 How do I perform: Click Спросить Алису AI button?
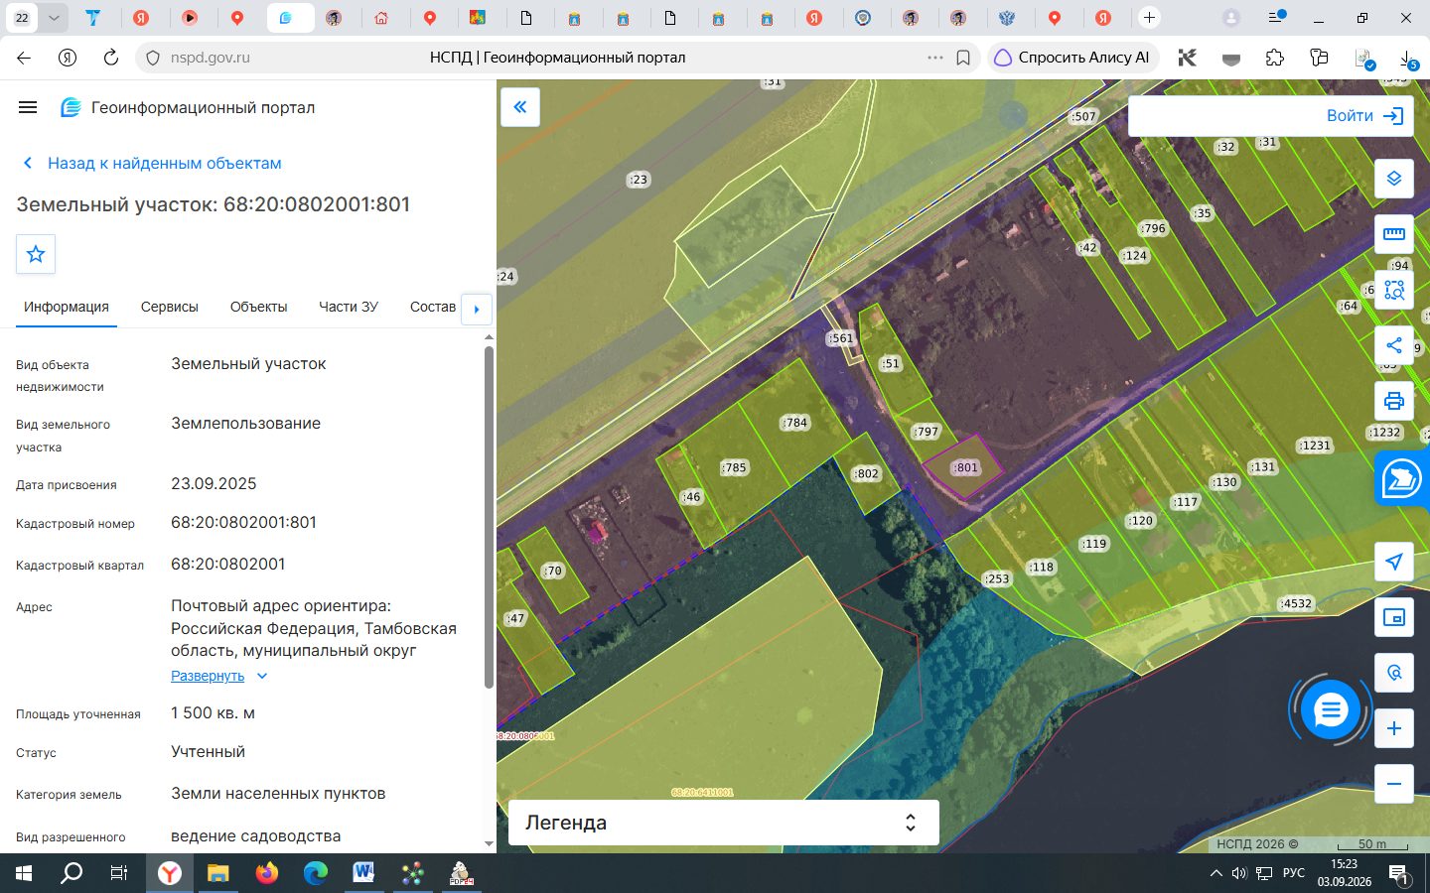click(1072, 58)
